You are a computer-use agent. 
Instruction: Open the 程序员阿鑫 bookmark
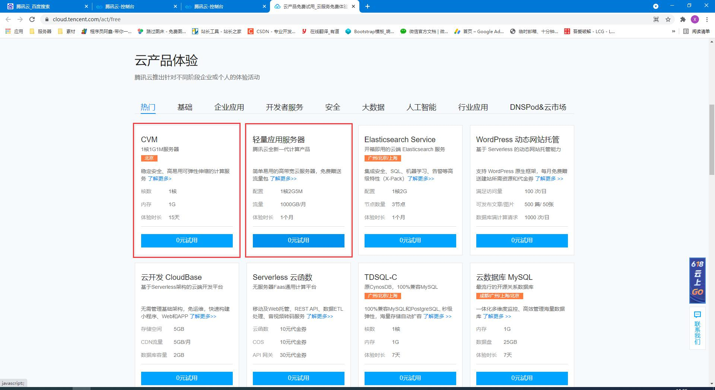107,32
